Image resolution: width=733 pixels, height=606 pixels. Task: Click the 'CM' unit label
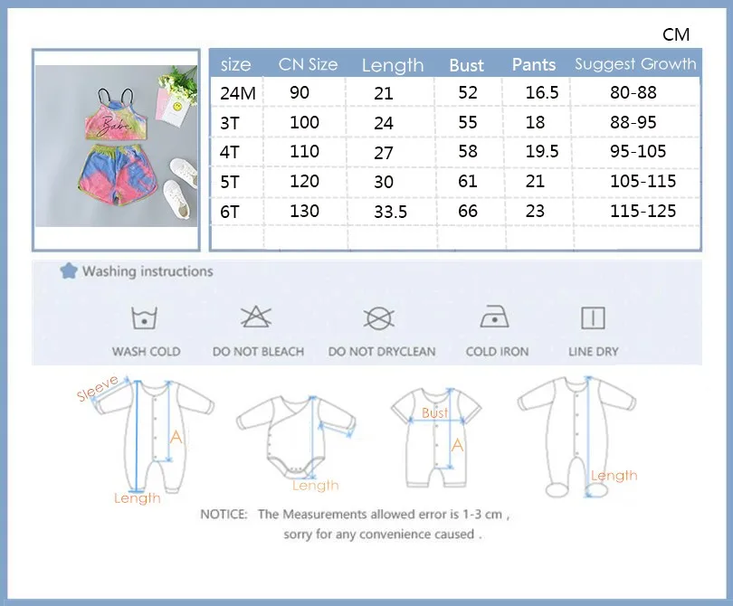676,34
